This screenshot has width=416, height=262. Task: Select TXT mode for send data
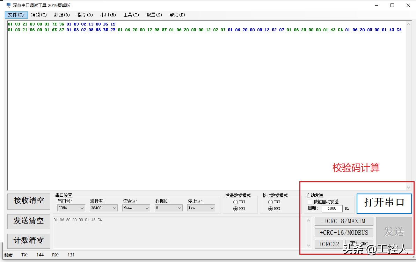tap(235, 202)
